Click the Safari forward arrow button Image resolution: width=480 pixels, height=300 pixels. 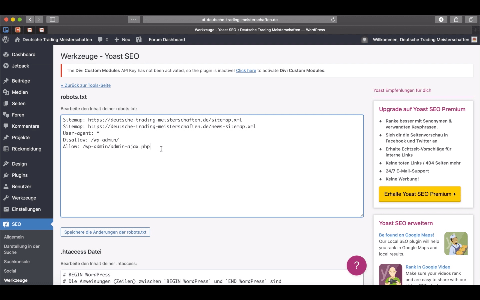tap(39, 19)
